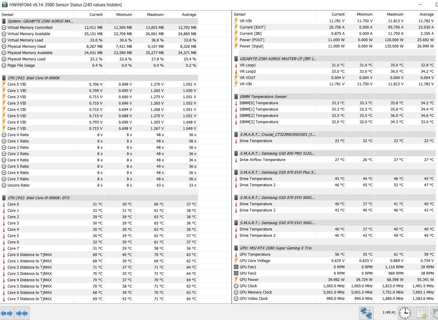
Task: Click chip icon beside CPU [#0]: Intel Core i9-9900K: DTS
Action: (x=4, y=198)
